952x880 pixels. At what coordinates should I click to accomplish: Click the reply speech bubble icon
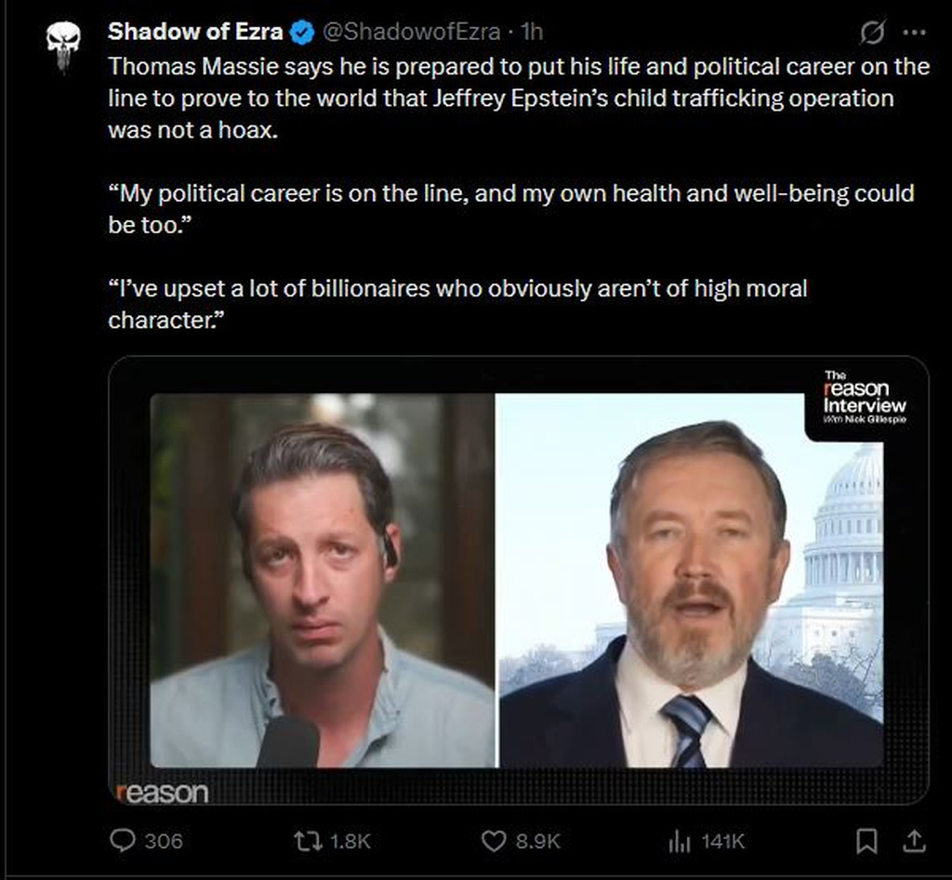point(123,841)
